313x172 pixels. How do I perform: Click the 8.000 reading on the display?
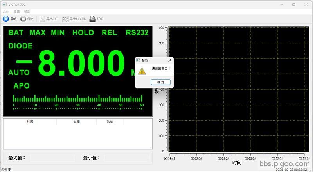81,63
